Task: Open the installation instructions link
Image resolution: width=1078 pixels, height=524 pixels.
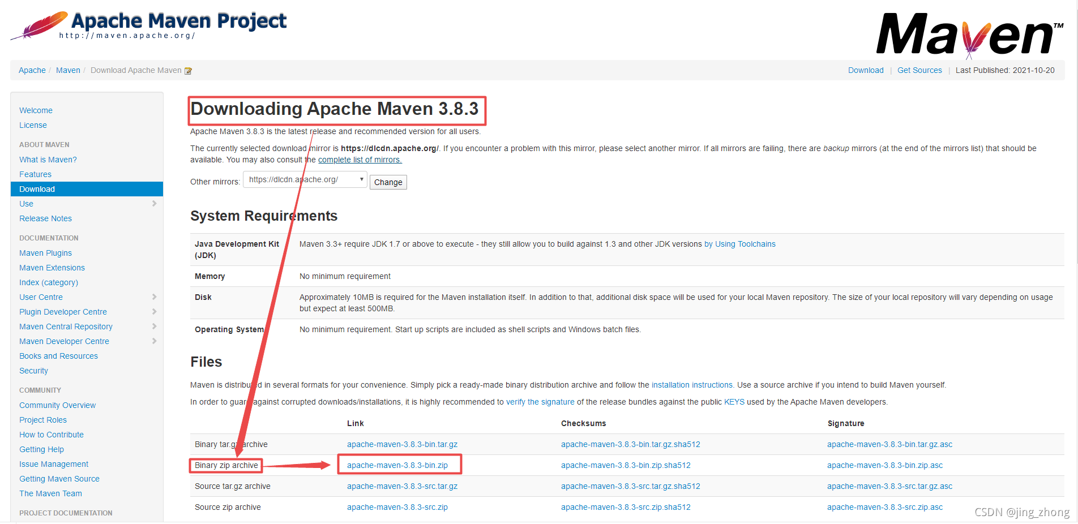Action: 692,385
